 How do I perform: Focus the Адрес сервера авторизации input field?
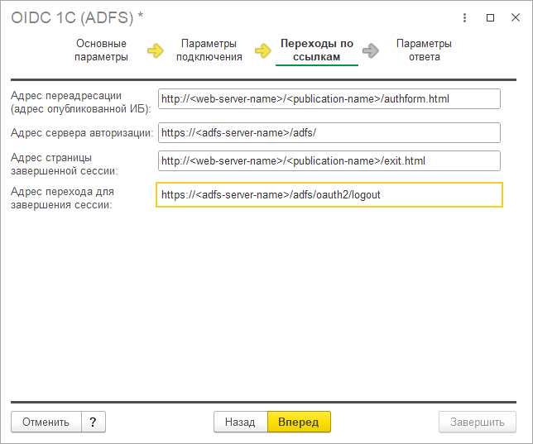pyautogui.click(x=329, y=133)
